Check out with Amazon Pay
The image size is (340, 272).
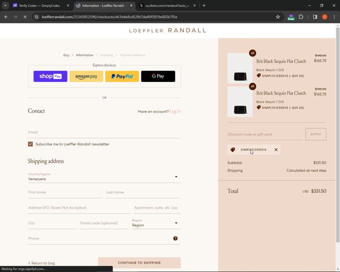point(86,76)
